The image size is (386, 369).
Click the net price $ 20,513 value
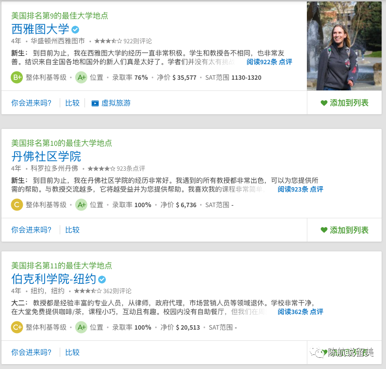point(188,328)
